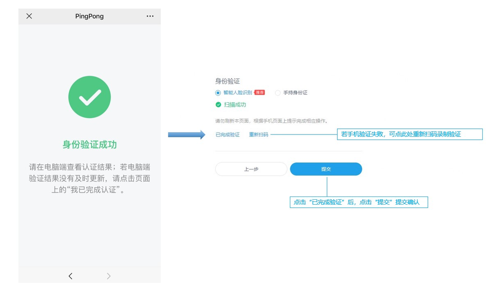
Task: Submit with the blue 提交 button
Action: point(326,169)
